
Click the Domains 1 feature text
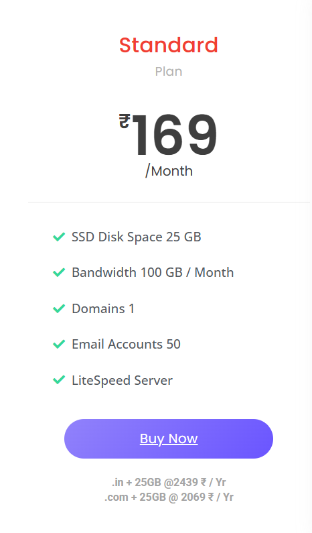pos(103,308)
